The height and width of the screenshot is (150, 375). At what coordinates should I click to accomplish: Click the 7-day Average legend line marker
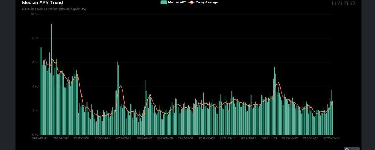point(191,2)
